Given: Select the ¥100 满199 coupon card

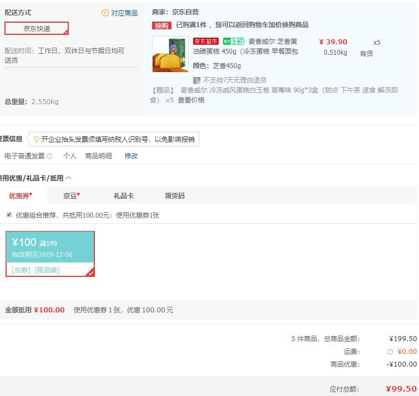Looking at the screenshot, I should point(51,254).
